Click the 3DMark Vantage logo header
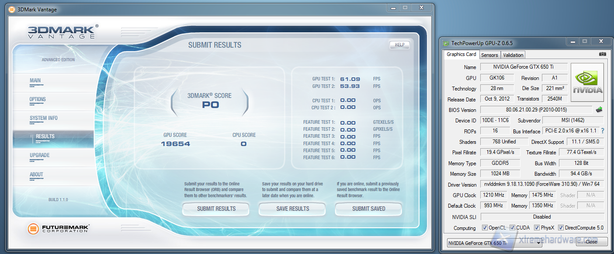Image resolution: width=614 pixels, height=254 pixels. point(61,32)
